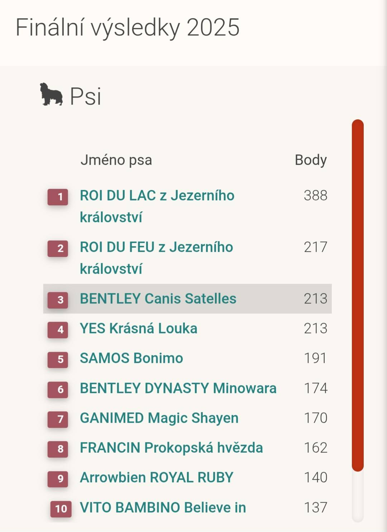Open FRANCIN Prokopská hvězda link
This screenshot has width=387, height=532.
tap(171, 448)
